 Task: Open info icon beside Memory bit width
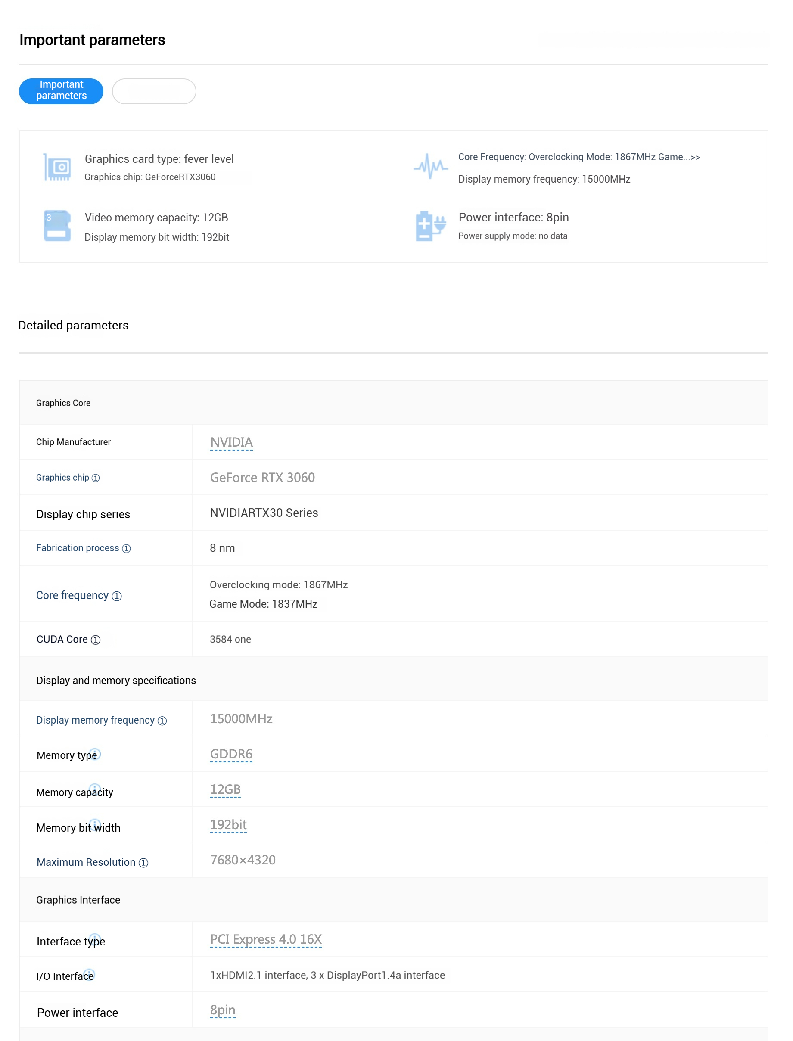[x=95, y=824]
